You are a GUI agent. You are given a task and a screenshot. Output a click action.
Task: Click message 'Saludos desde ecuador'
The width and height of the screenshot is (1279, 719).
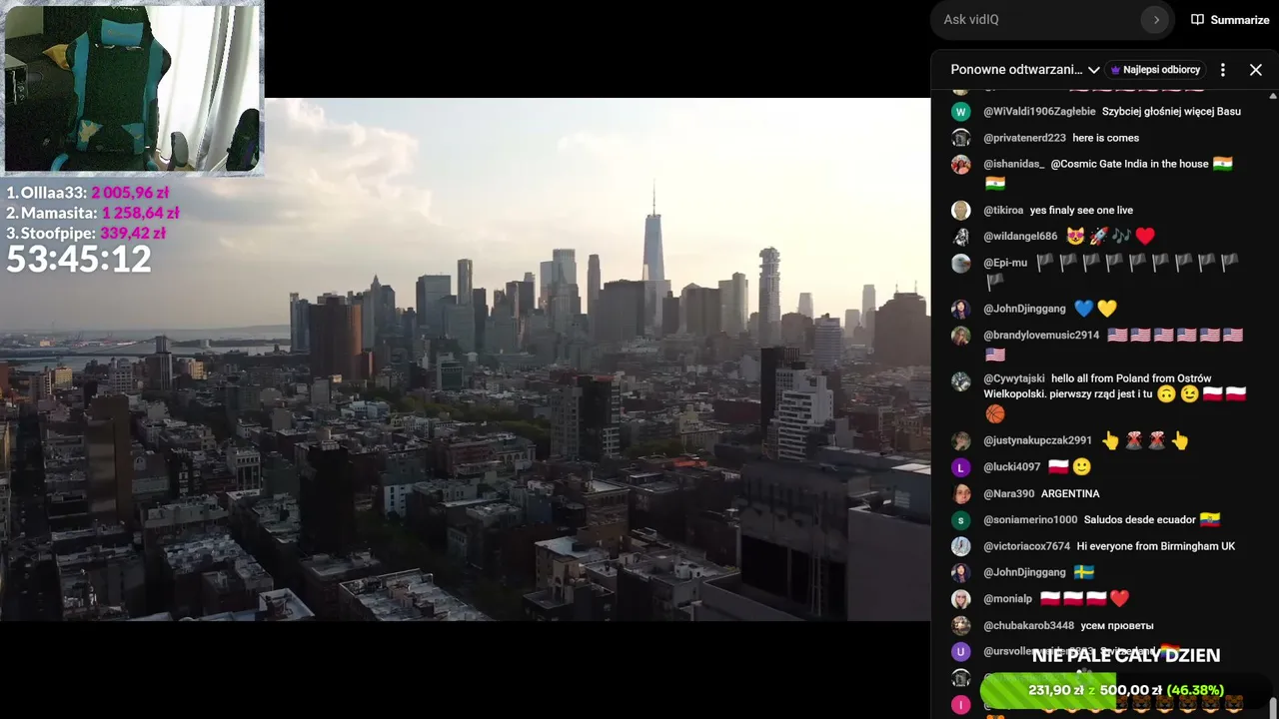click(x=1139, y=520)
